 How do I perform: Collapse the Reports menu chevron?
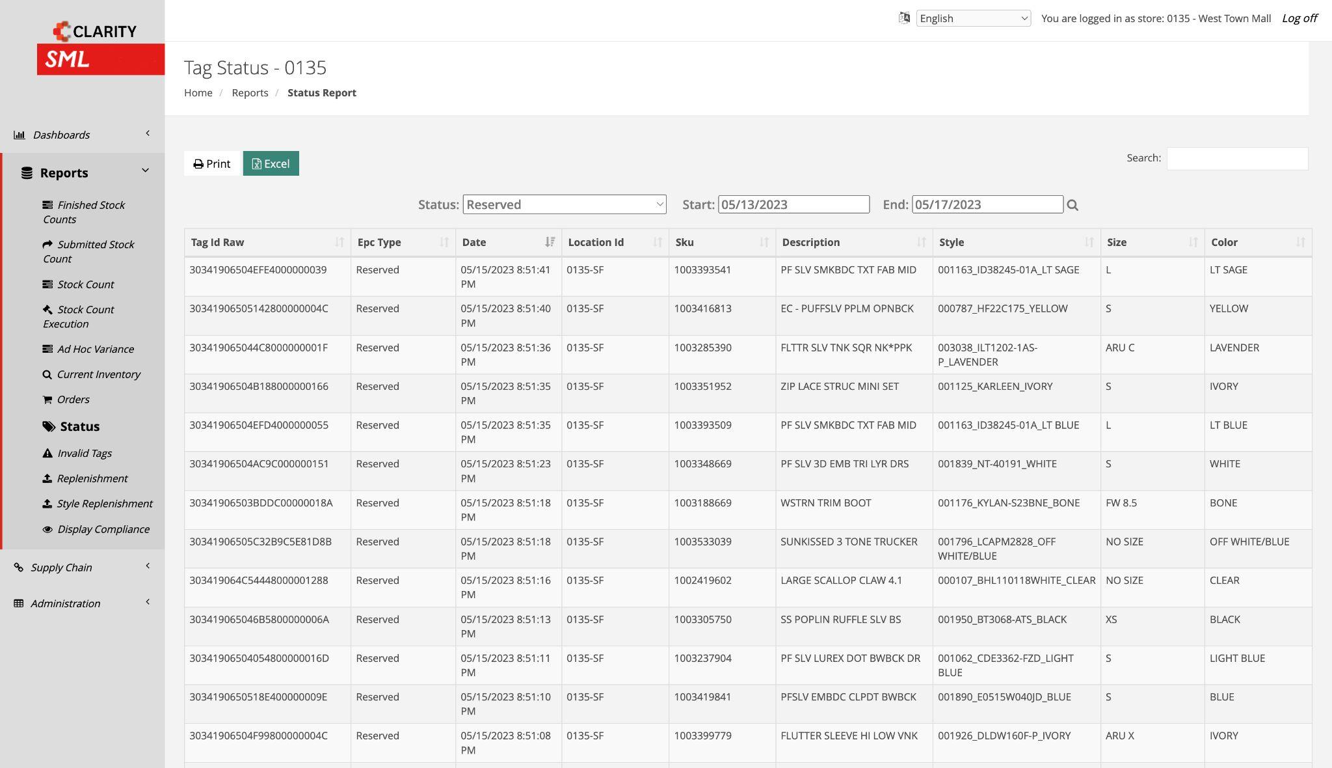coord(145,171)
